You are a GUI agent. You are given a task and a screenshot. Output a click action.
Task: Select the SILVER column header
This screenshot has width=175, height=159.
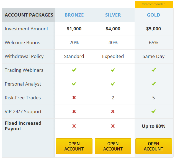click(113, 15)
